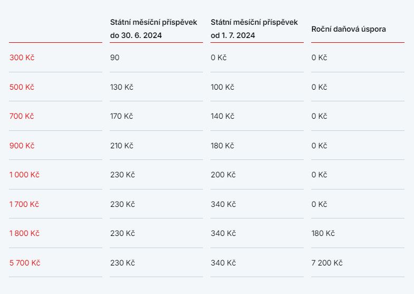
Task: Click the red 300 Kč row label
Action: pos(22,58)
